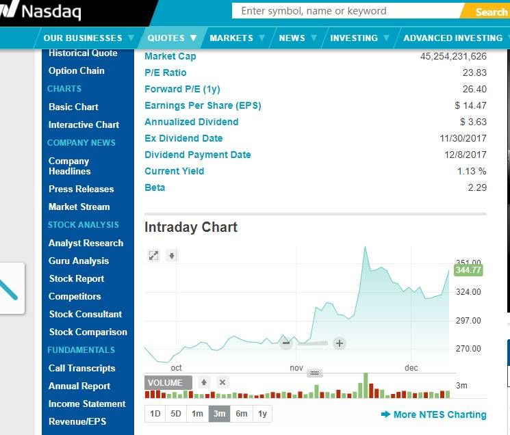Click the chart download arrow icon

click(172, 256)
